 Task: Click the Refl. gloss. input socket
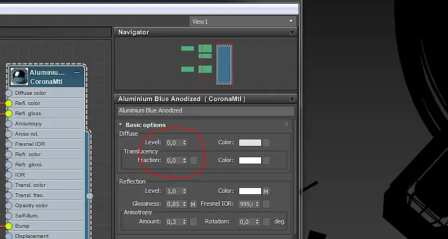9,114
